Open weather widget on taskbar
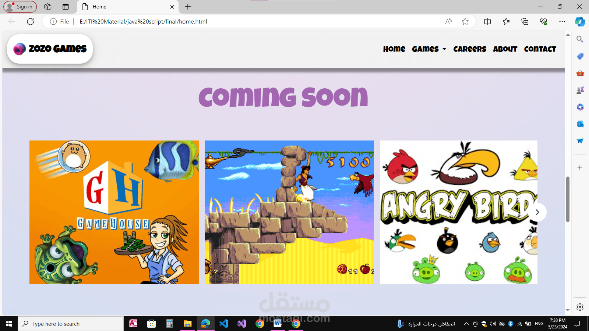The image size is (589, 331). coord(426,324)
